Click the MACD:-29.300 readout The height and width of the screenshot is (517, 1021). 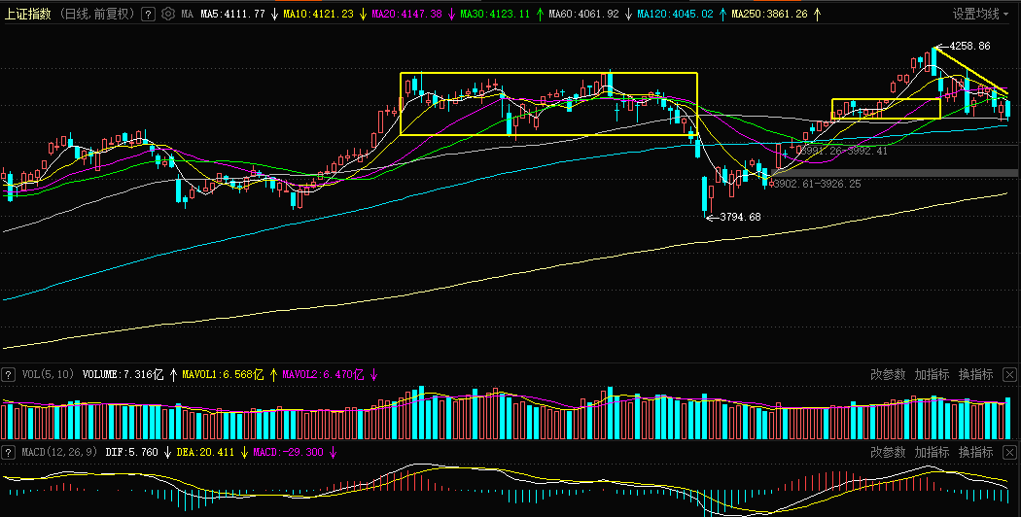click(288, 452)
